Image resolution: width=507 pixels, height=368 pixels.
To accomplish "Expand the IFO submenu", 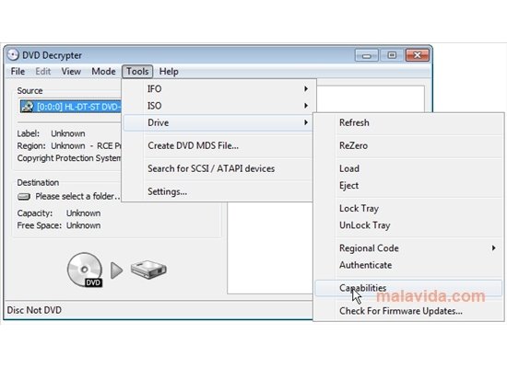I will (x=218, y=88).
